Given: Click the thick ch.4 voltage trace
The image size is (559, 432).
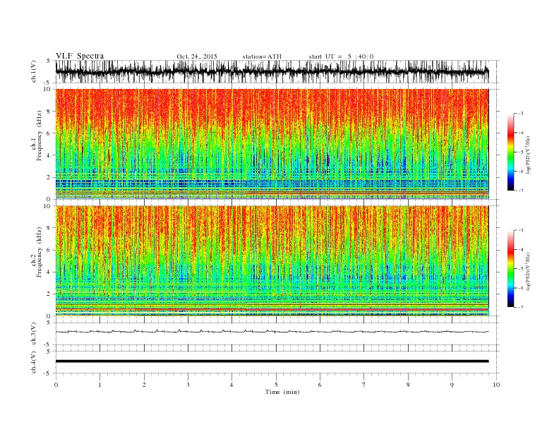Looking at the screenshot, I should [272, 361].
